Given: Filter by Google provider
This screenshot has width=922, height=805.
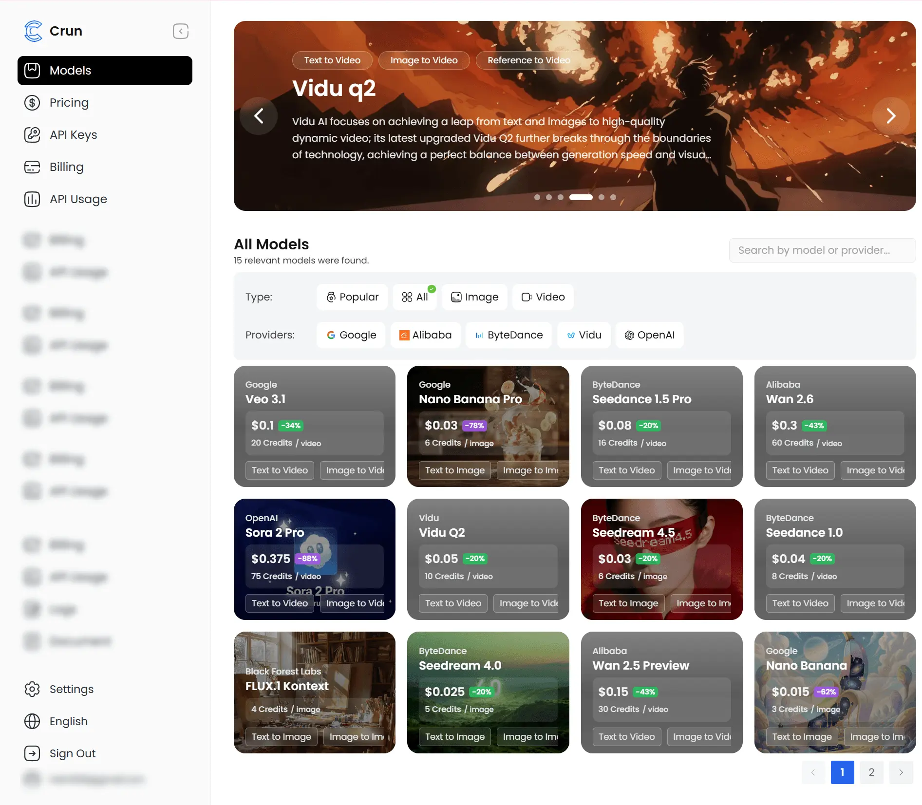Looking at the screenshot, I should (351, 335).
